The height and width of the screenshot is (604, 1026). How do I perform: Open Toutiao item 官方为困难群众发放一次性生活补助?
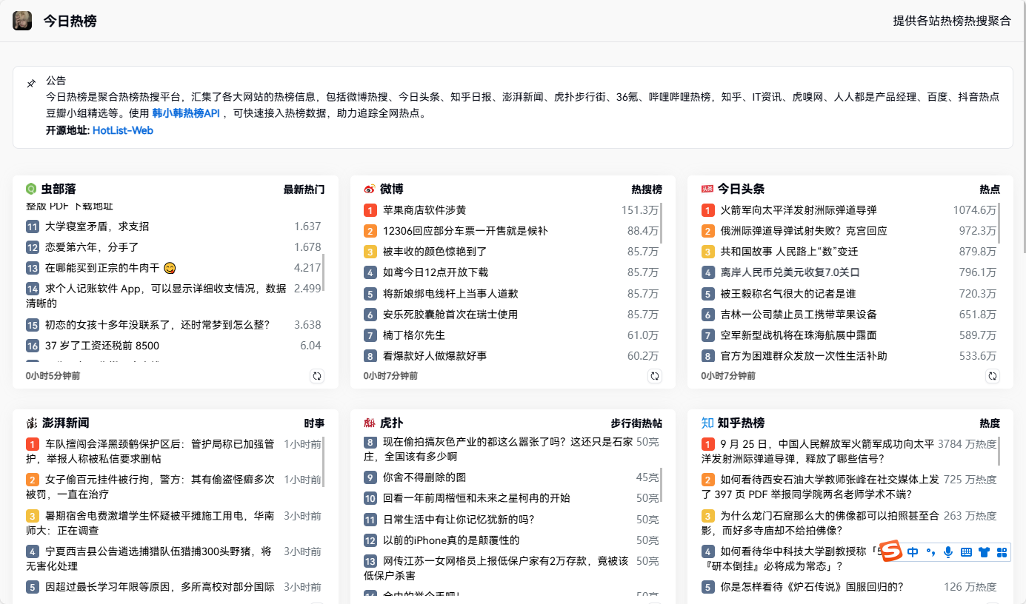coord(804,356)
